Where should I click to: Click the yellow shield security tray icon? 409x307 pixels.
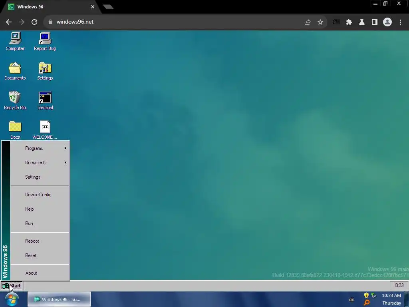pyautogui.click(x=366, y=295)
